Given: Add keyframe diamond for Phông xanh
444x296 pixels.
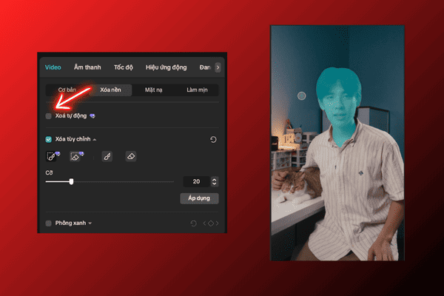Looking at the screenshot, I should pyautogui.click(x=210, y=223).
